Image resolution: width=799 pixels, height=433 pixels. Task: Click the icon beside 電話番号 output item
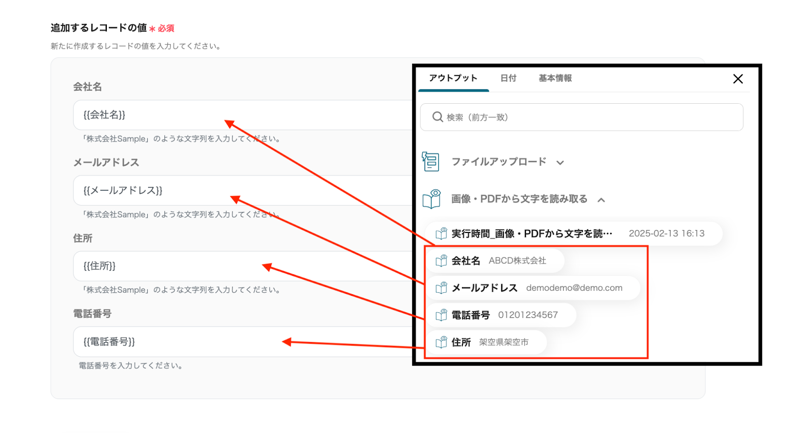click(441, 315)
